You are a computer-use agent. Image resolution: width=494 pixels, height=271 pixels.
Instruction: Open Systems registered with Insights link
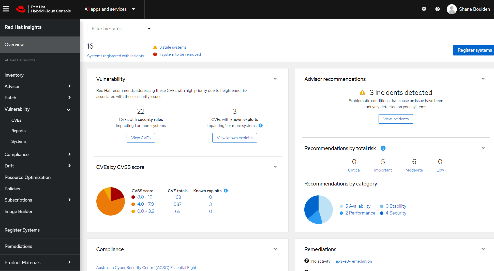tap(115, 56)
